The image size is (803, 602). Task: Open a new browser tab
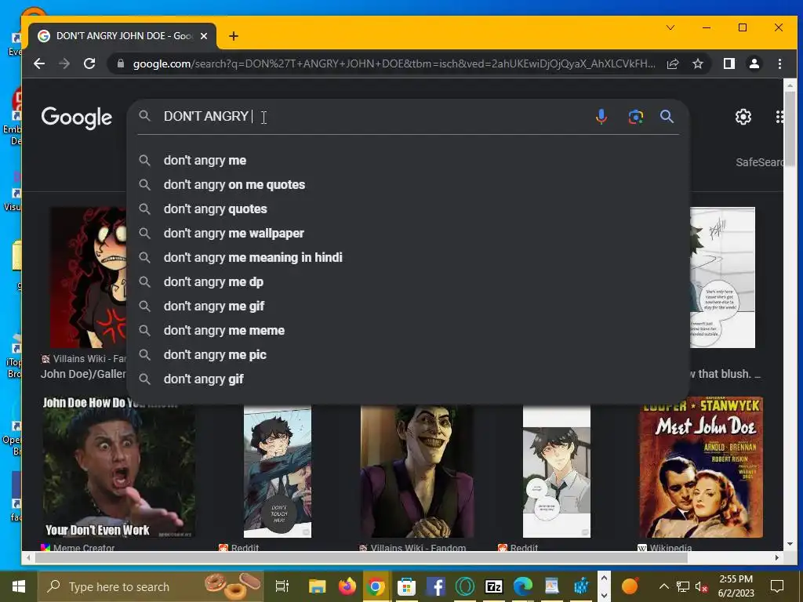click(234, 36)
